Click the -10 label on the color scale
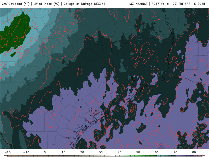The height and width of the screenshot is (157, 209). (x=26, y=152)
